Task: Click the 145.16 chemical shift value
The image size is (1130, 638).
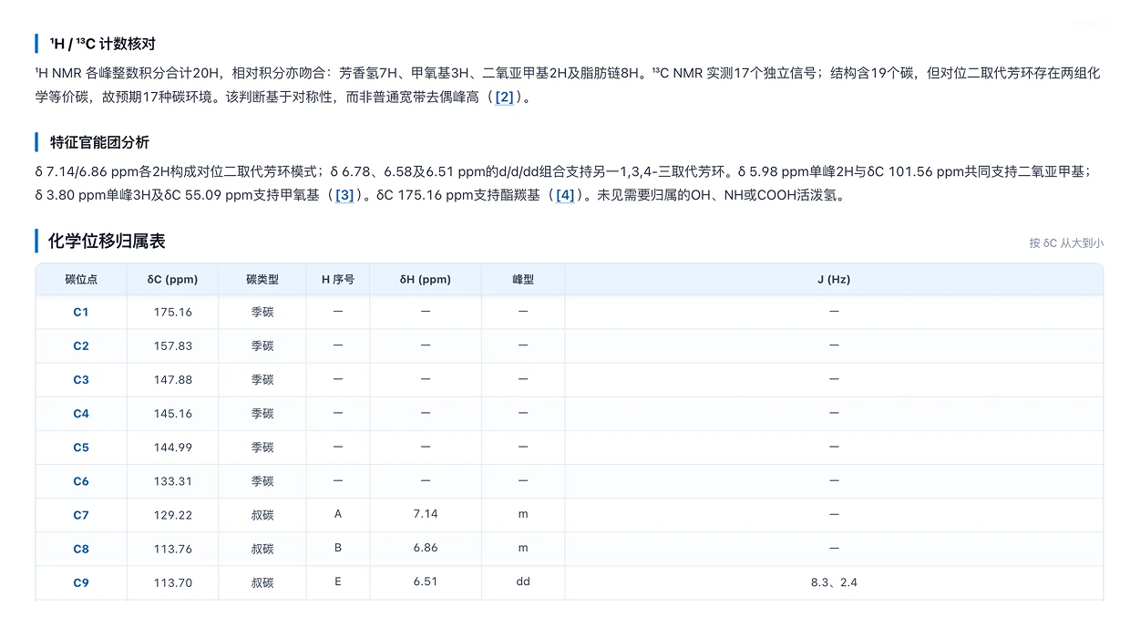Action: tap(172, 413)
